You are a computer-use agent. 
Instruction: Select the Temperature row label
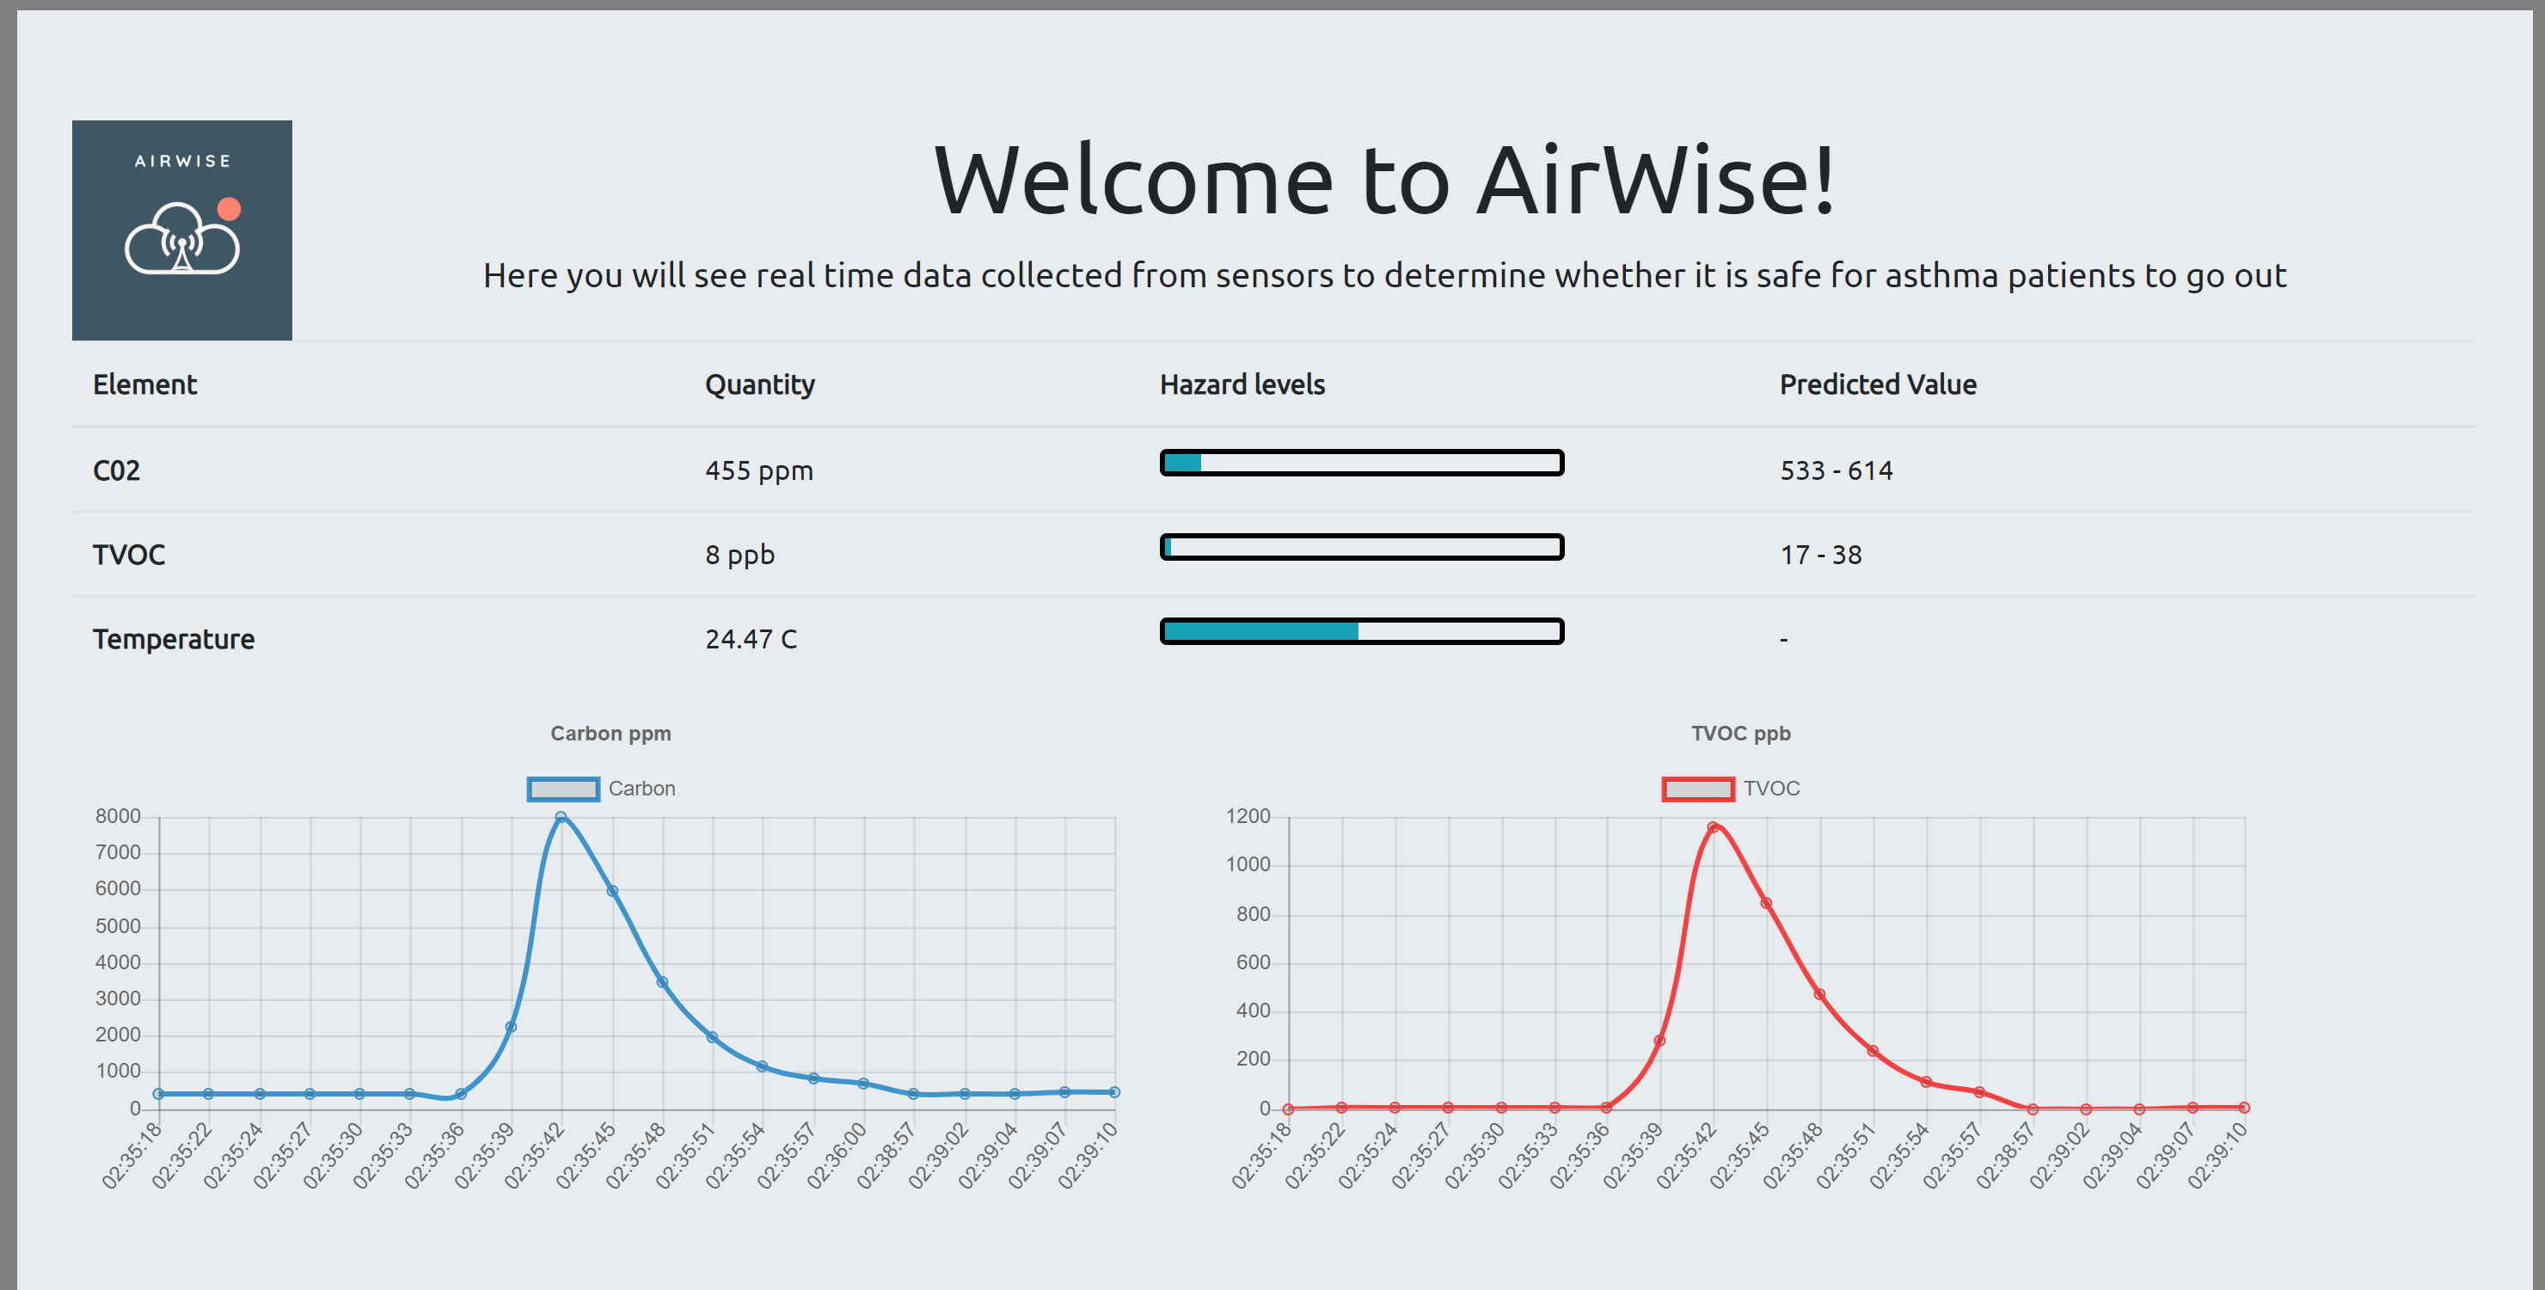coord(174,640)
